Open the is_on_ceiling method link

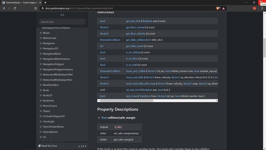pyautogui.click(x=133, y=52)
